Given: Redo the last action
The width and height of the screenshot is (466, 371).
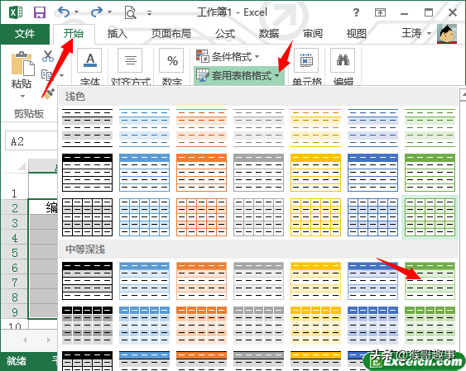Looking at the screenshot, I should pos(97,12).
